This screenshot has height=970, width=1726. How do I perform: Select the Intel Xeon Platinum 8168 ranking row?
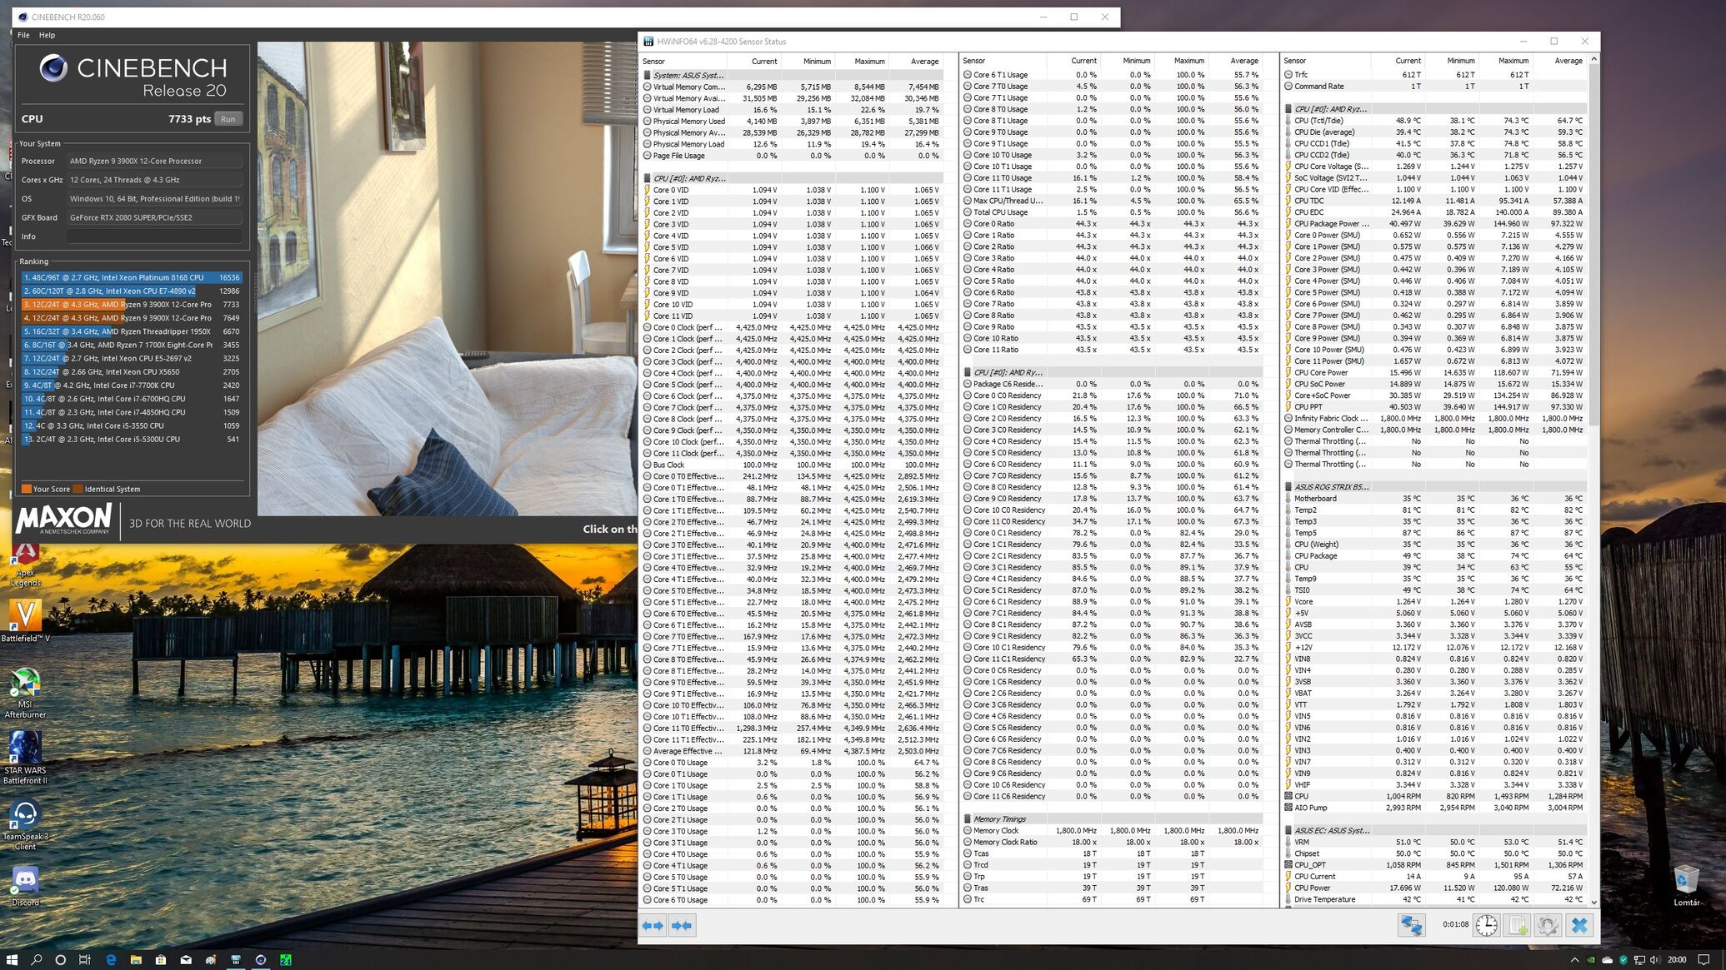(132, 277)
